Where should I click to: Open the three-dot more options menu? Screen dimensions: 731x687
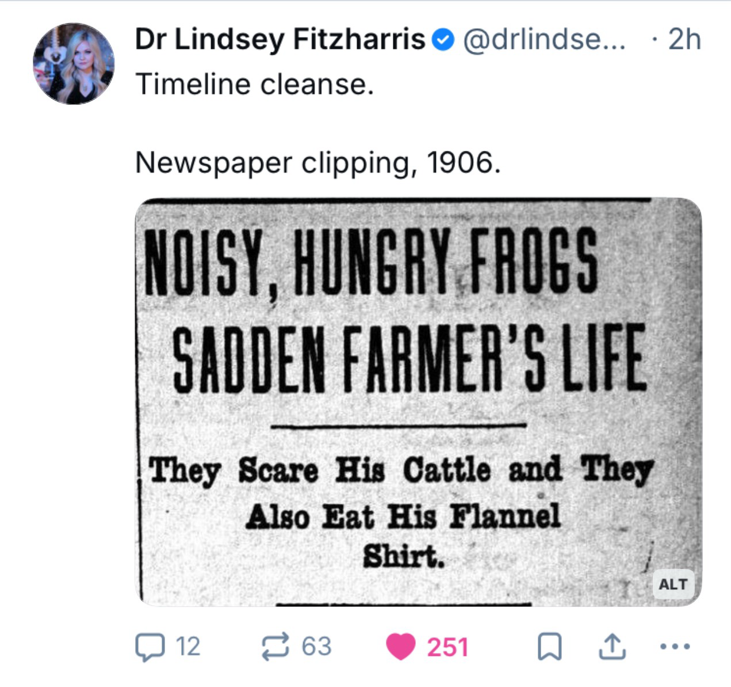[x=674, y=646]
